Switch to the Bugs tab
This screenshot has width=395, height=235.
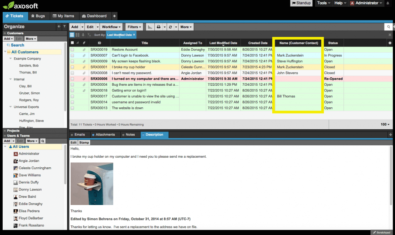(x=38, y=16)
